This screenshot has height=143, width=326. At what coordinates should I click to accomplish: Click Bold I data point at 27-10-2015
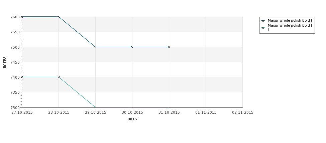click(22, 17)
